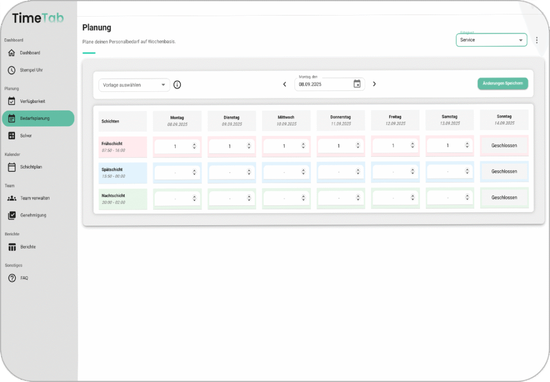Open the Genehmigung approval icon
Screen dimensions: 550x382
(12, 215)
